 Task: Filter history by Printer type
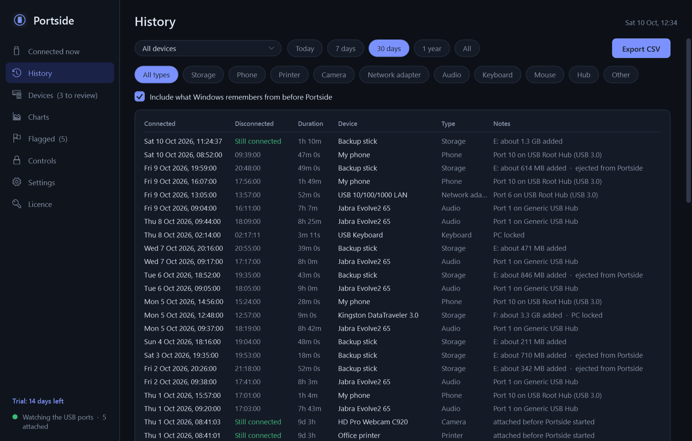coord(289,75)
